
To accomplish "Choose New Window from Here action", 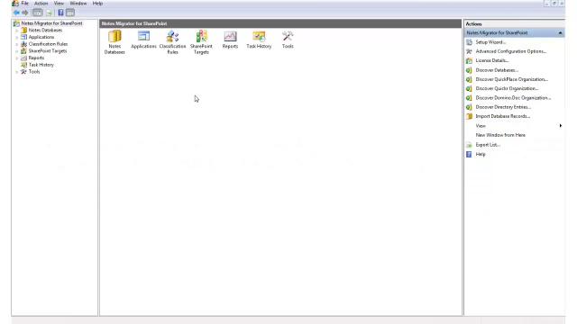I will [x=500, y=135].
